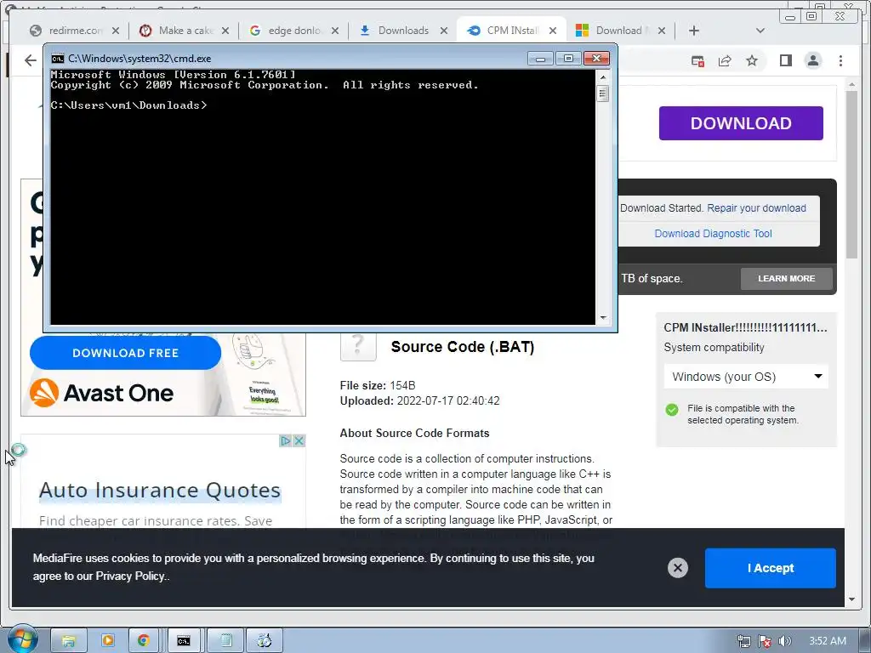This screenshot has width=871, height=653.
Task: Click the File size: 154B text
Action: pyautogui.click(x=378, y=385)
